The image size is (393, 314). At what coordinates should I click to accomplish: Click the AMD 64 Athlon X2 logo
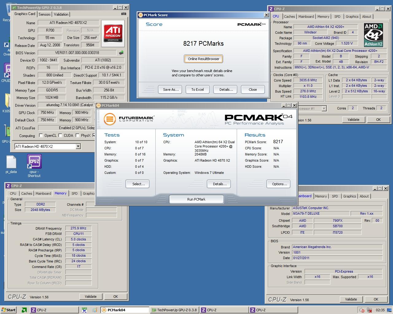coord(373,35)
